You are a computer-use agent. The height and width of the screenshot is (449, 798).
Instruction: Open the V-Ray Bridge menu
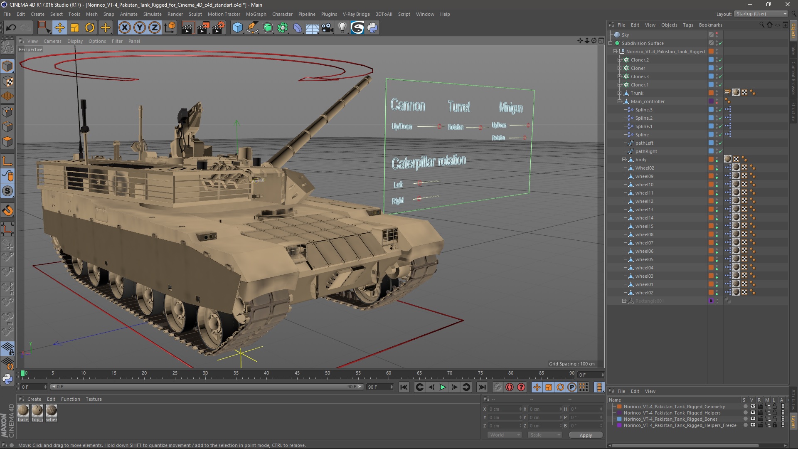(x=356, y=14)
